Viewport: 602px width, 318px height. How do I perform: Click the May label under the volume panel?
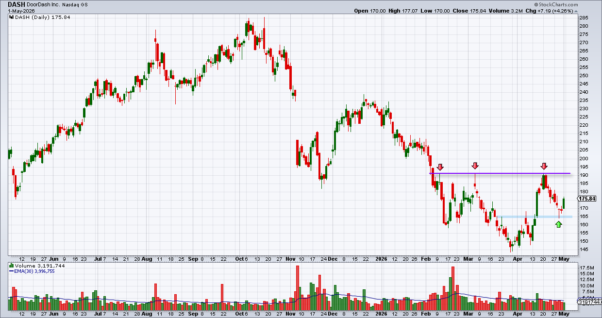(x=565, y=314)
